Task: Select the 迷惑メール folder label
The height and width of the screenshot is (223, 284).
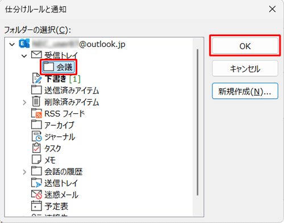Action: click(61, 195)
